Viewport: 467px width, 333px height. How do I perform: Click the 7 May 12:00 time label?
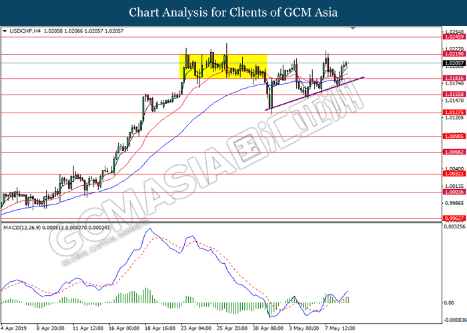[x=340, y=328]
